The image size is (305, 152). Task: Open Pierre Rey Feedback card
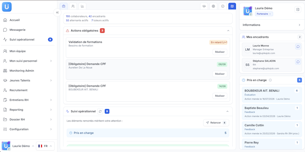272,144
